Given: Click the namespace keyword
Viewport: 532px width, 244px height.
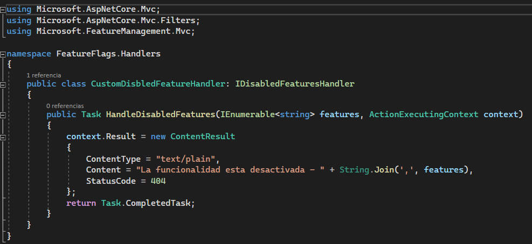Looking at the screenshot, I should pyautogui.click(x=29, y=54).
